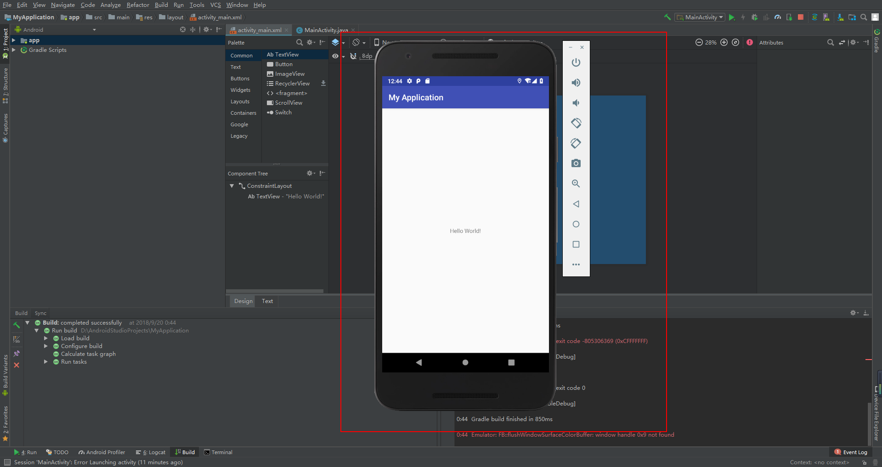Image resolution: width=882 pixels, height=467 pixels.
Task: Click Palette horizontal scrollbar
Action: pyautogui.click(x=275, y=291)
